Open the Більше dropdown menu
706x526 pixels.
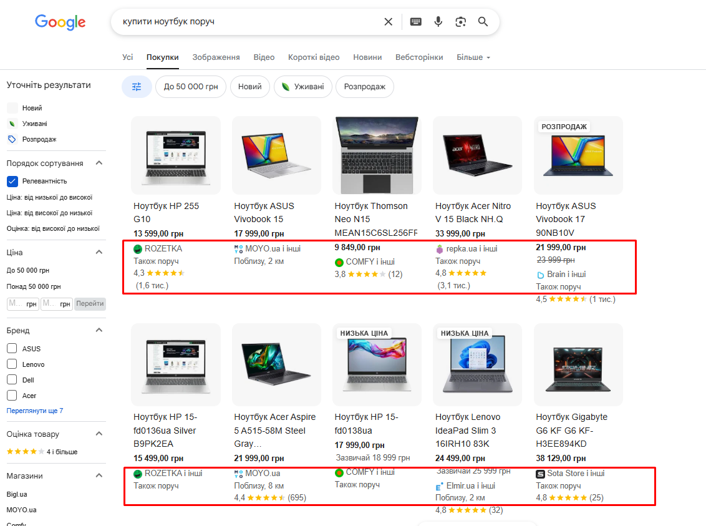pyautogui.click(x=473, y=57)
